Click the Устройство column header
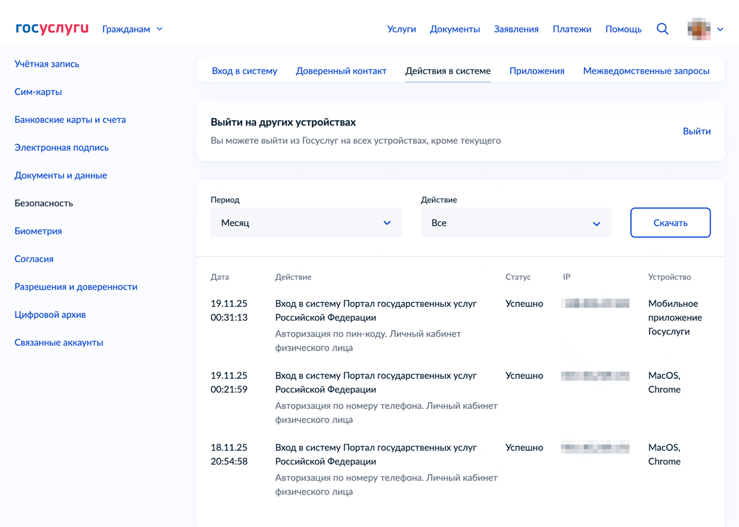 (669, 277)
